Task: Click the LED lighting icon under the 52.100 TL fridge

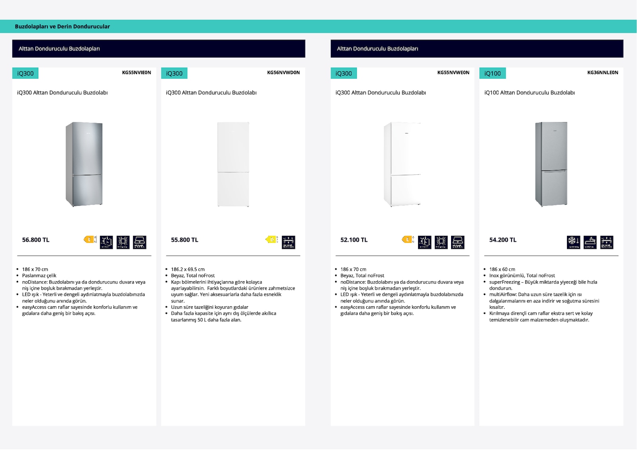Action: (441, 242)
